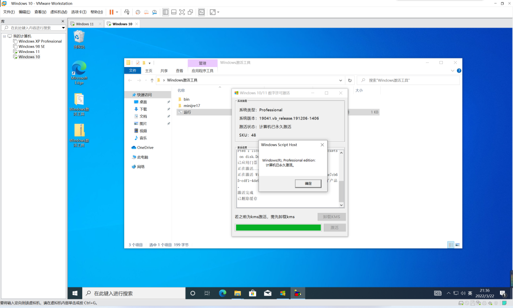Click the library search input field
Screen dimensions: 513x308
click(x=31, y=28)
